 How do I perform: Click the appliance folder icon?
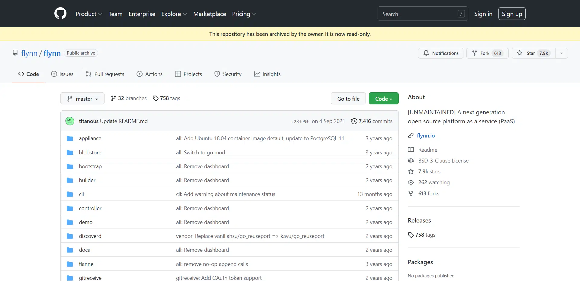(x=70, y=138)
